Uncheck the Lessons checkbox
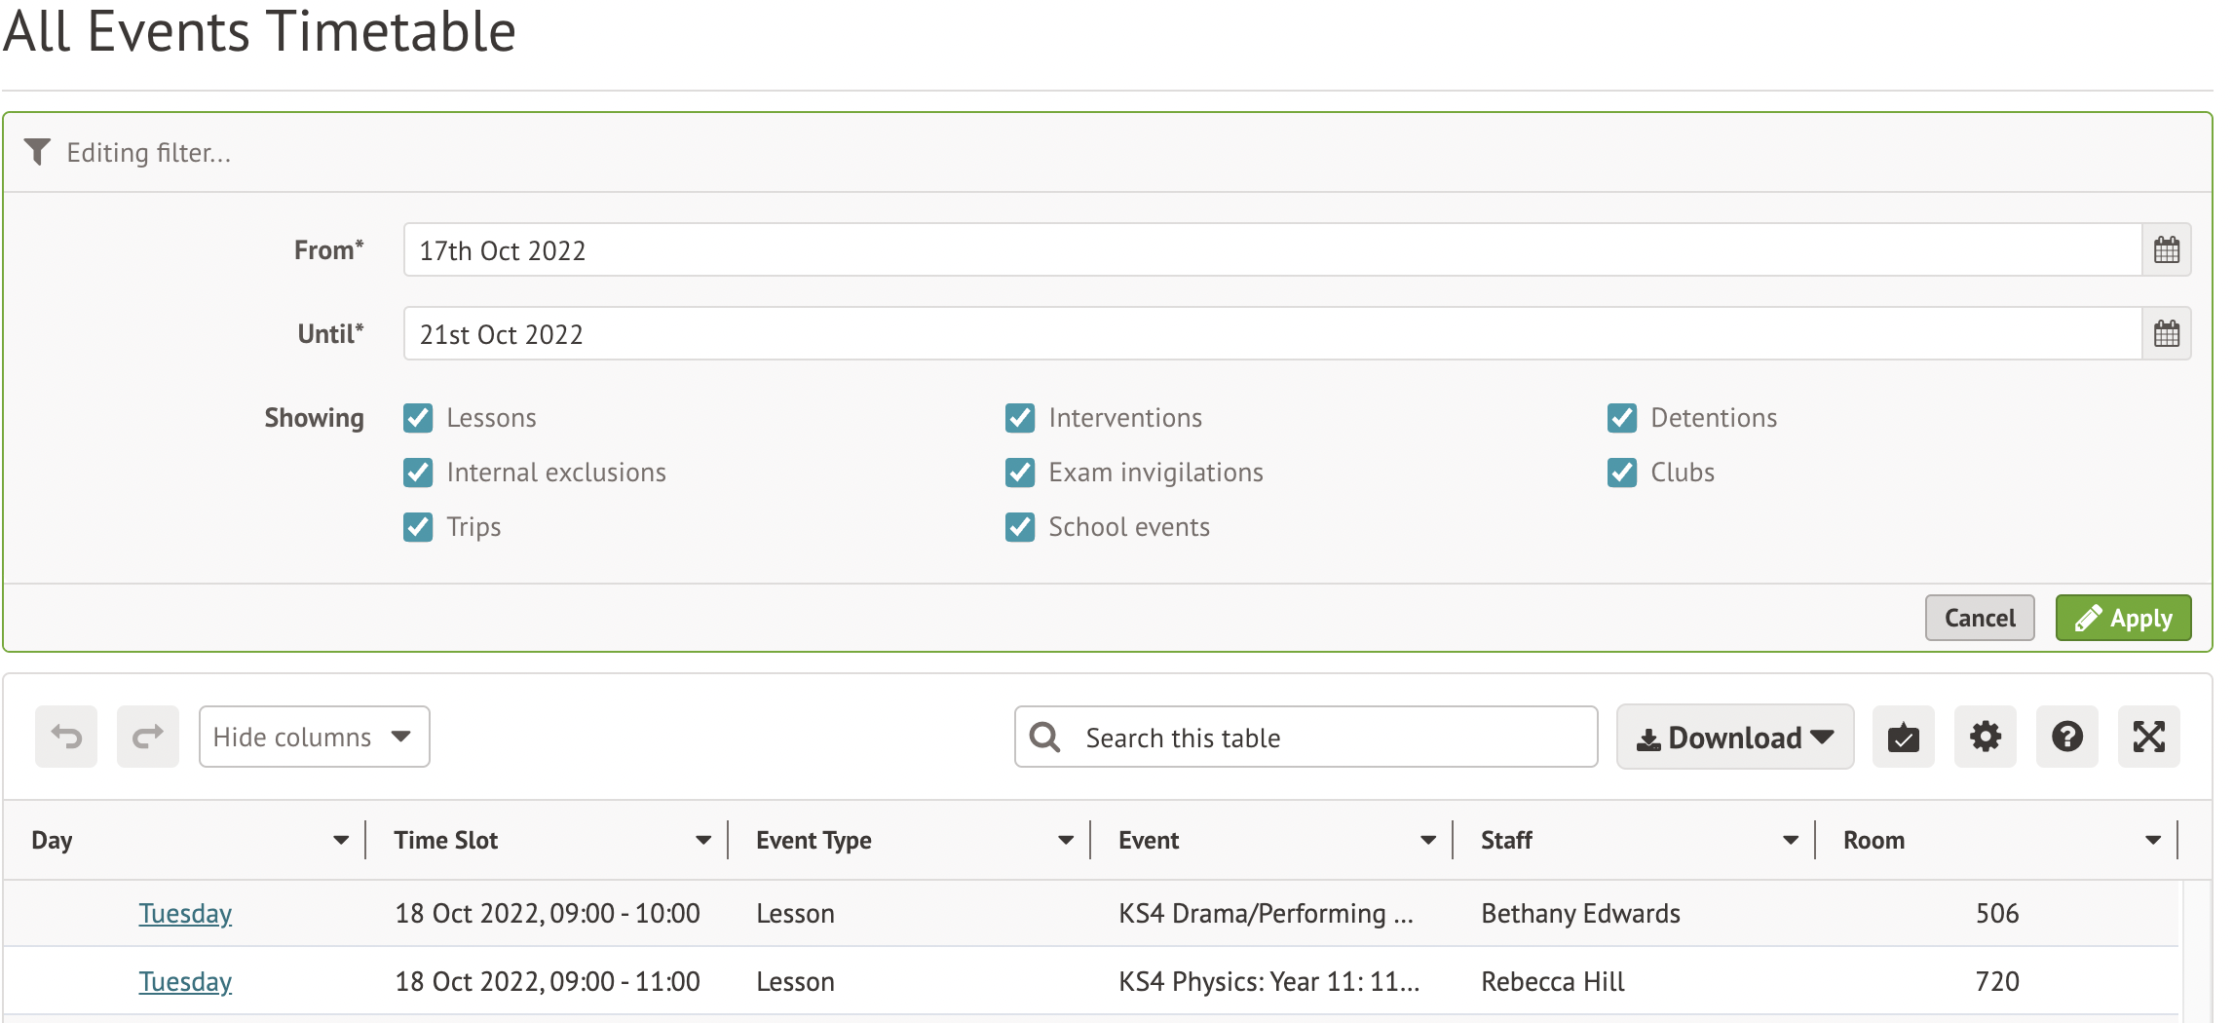The height and width of the screenshot is (1023, 2233). pyautogui.click(x=418, y=418)
